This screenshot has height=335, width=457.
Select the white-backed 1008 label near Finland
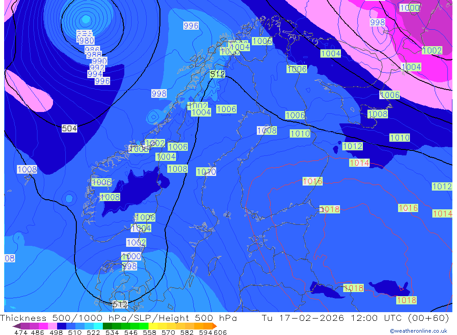267,130
